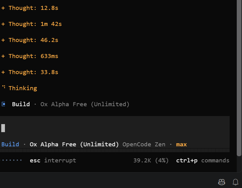Open the Copilot icon in status bar

(222, 182)
